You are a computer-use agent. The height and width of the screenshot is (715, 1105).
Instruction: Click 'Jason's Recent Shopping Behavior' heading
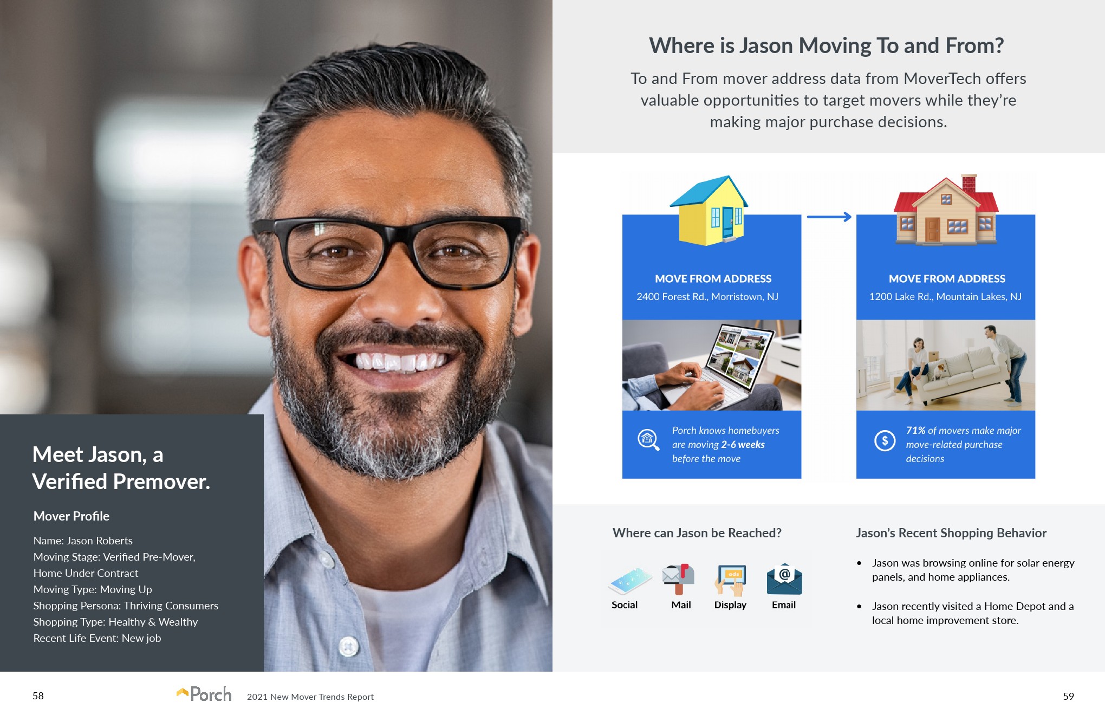click(x=951, y=533)
